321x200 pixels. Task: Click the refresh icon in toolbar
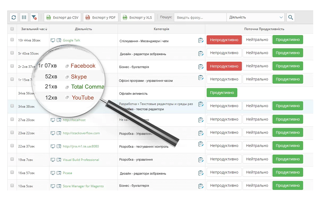pos(14,17)
